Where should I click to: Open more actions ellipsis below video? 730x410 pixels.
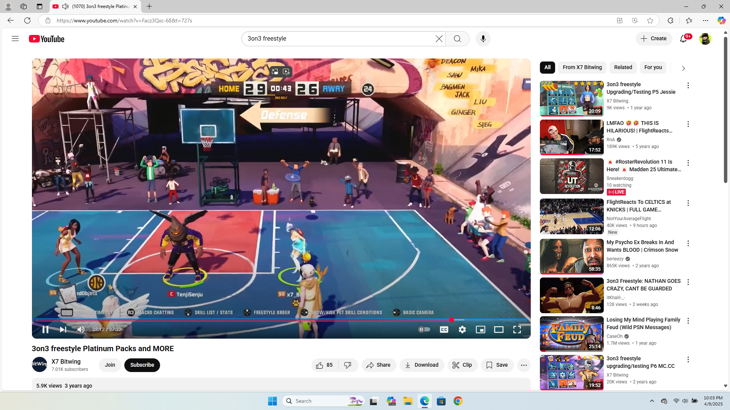(x=524, y=365)
